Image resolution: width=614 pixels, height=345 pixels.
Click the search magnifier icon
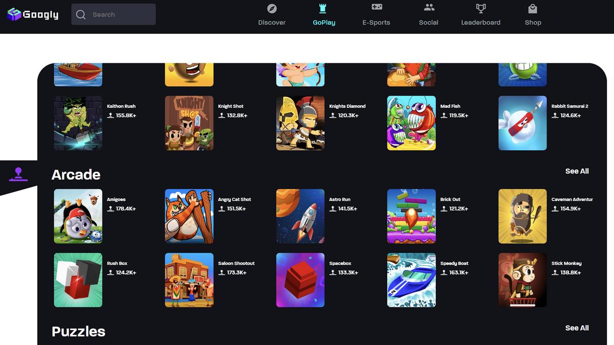point(81,15)
